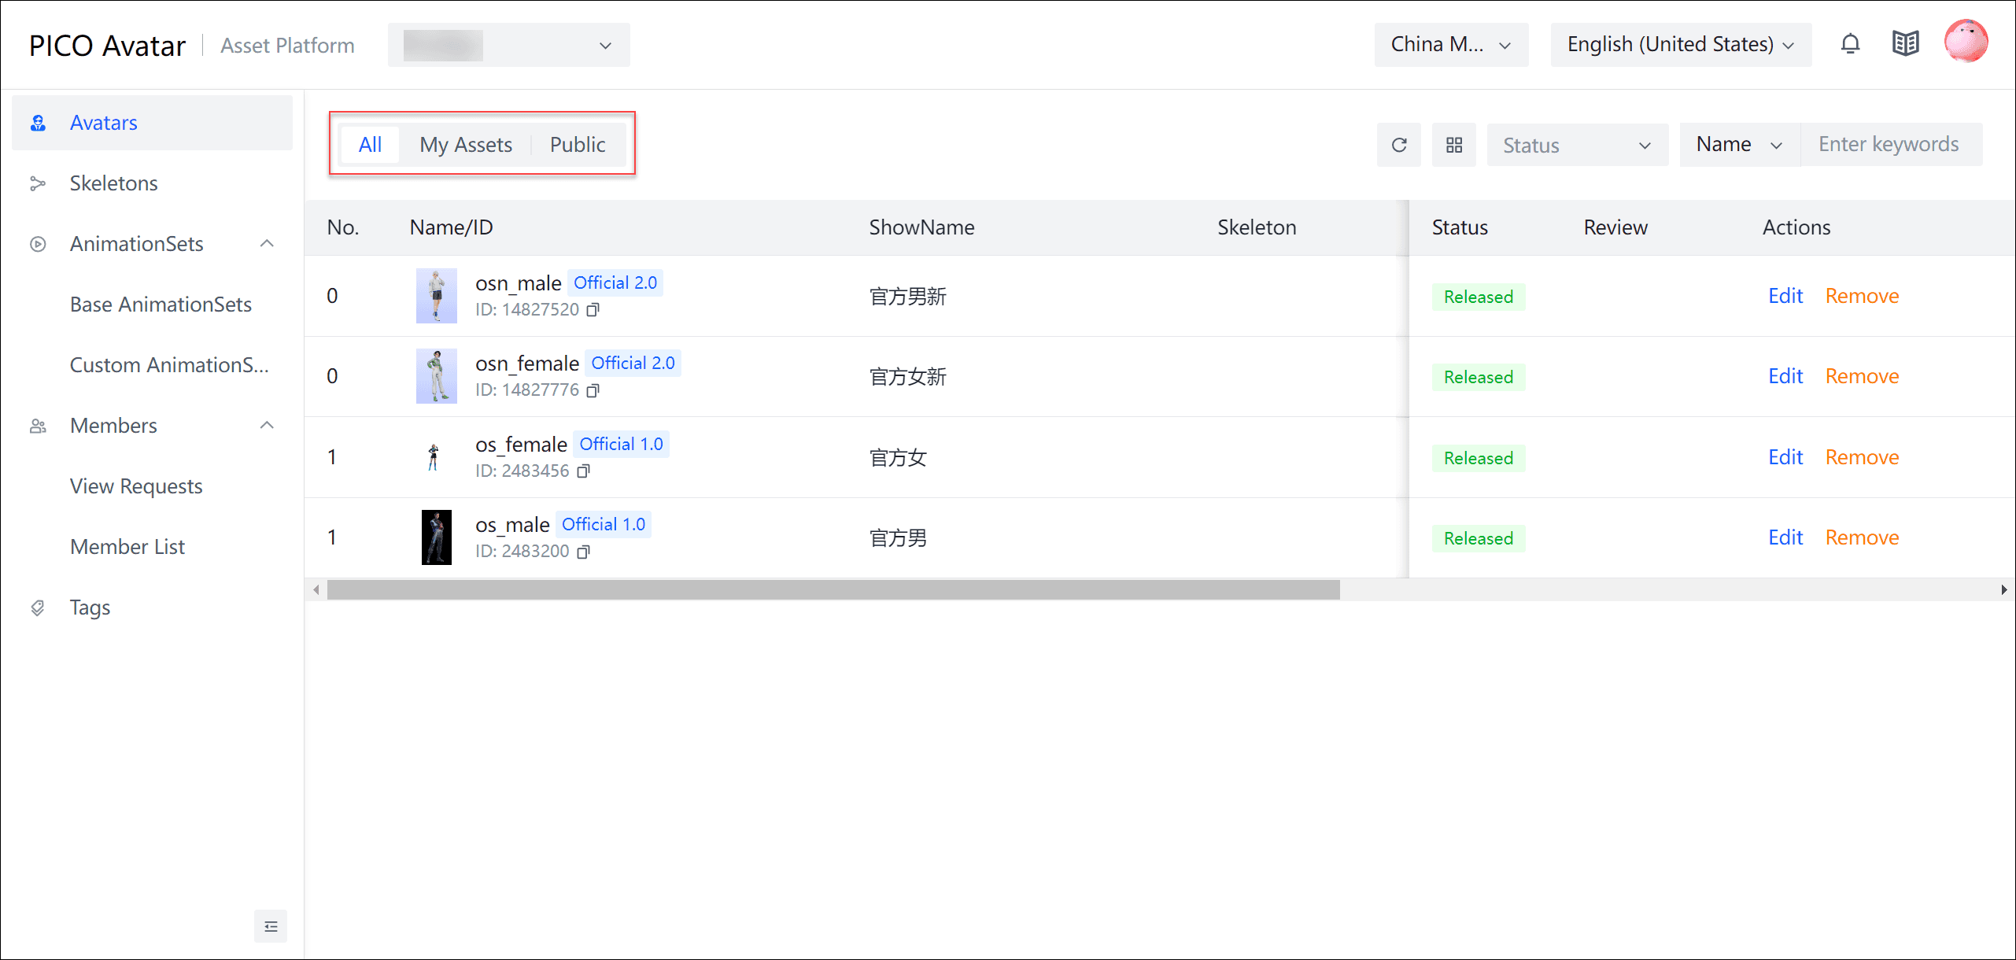Click the Enter keywords search field
This screenshot has height=960, width=2016.
(x=1892, y=145)
